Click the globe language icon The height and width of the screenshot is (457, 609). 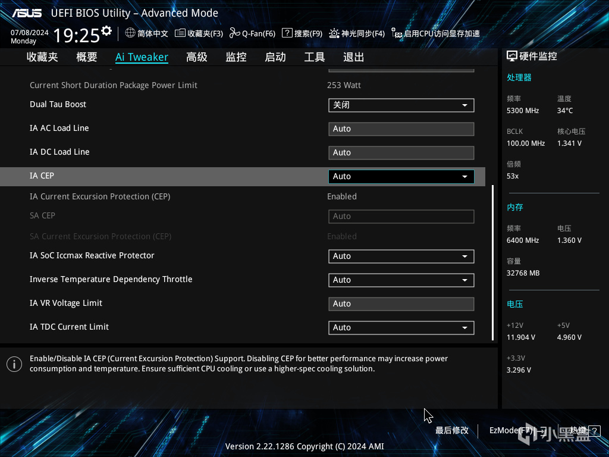tap(130, 33)
